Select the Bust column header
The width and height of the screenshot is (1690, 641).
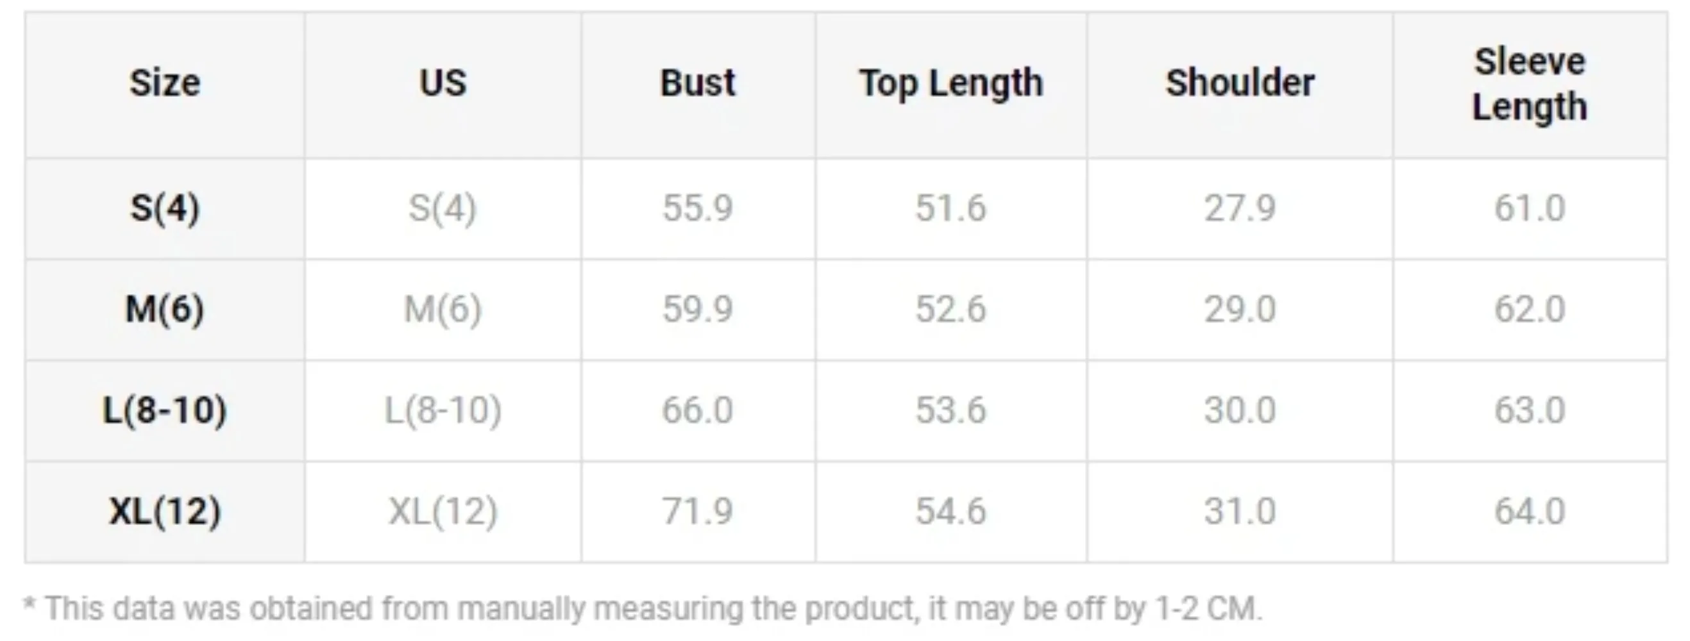(x=697, y=83)
